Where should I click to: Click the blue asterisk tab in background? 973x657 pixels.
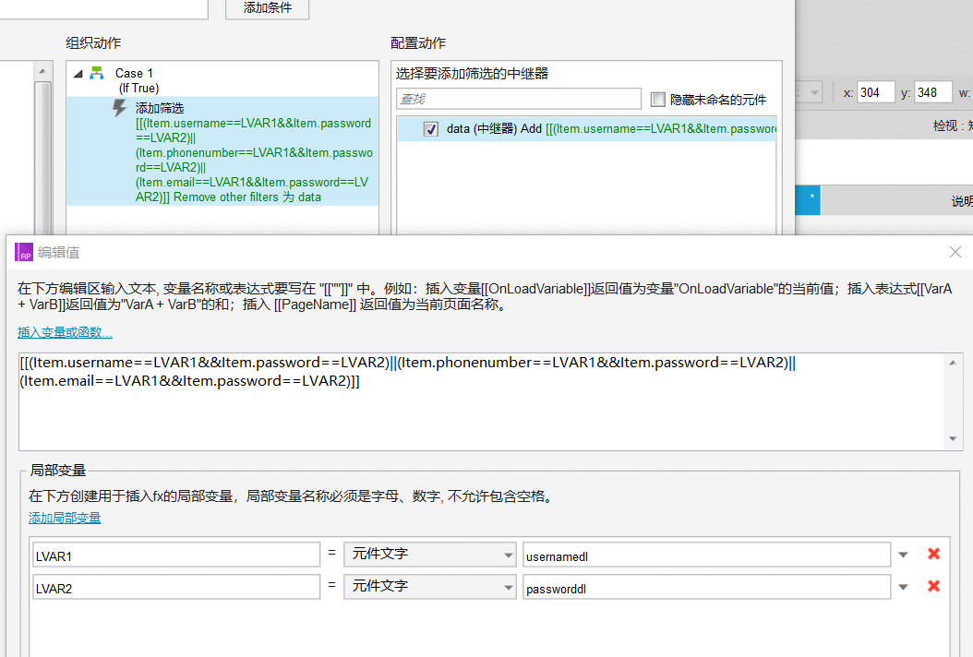coord(808,199)
